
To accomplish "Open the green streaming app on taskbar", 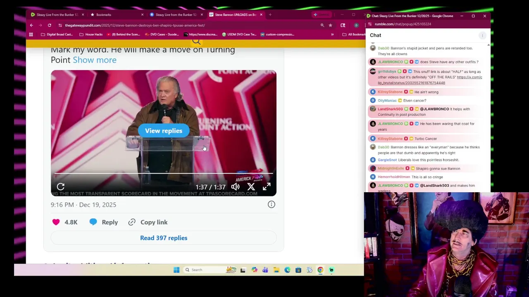I will pos(331,270).
